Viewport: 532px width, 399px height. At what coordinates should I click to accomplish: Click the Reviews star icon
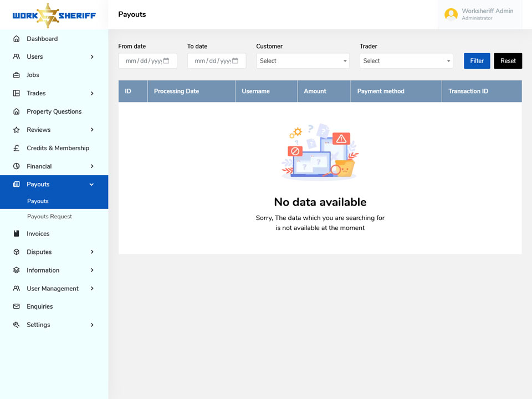[16, 130]
